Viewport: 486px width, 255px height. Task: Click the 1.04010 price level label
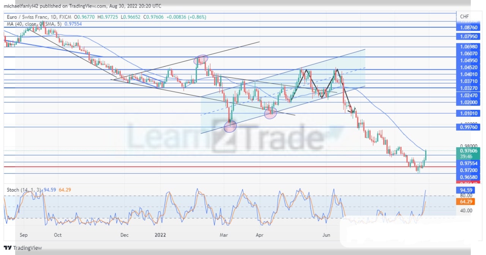click(x=468, y=75)
